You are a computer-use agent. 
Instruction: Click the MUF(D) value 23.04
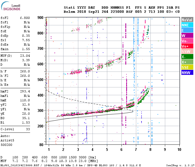(x=25, y=56)
